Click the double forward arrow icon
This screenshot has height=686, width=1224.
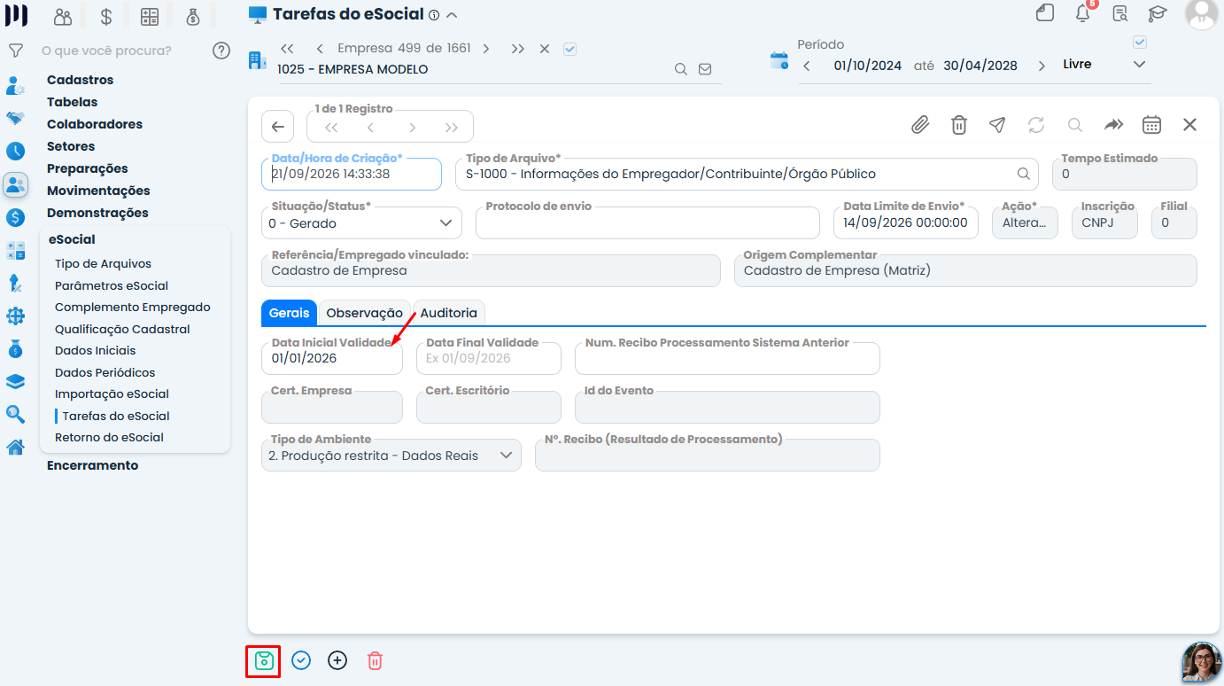1113,125
